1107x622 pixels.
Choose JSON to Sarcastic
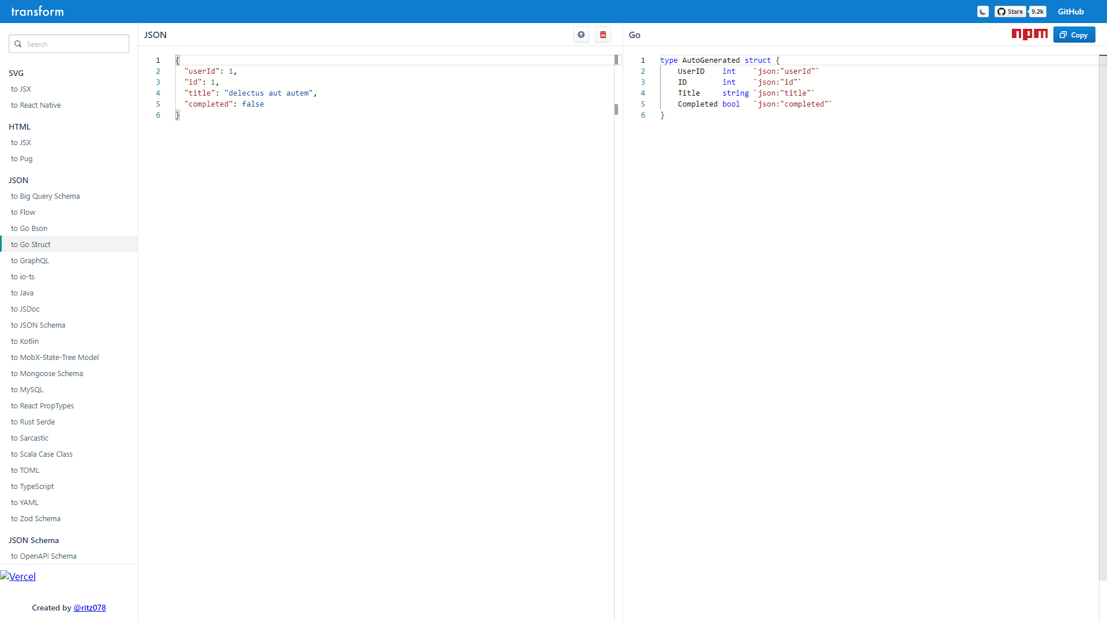tap(69, 438)
